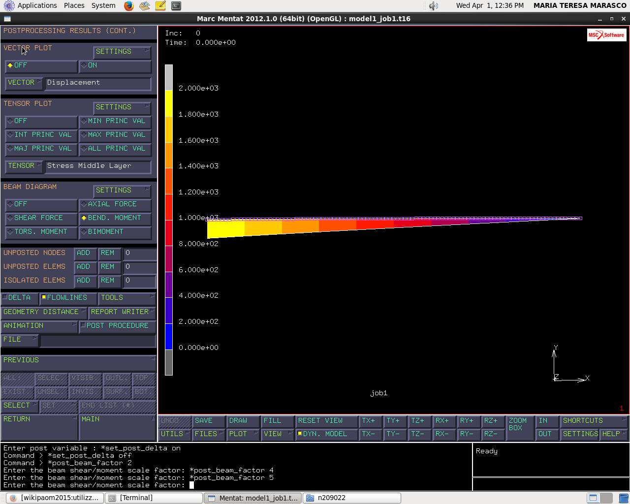
Task: Toggle the FLOWLINES checkbox
Action: tap(68, 298)
